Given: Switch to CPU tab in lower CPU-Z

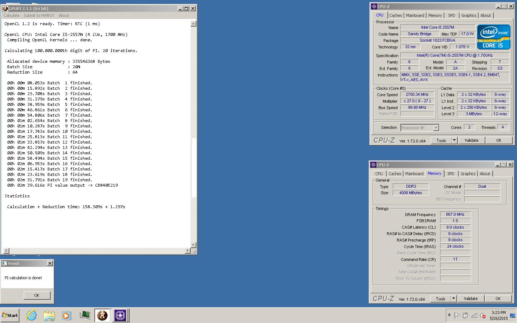Looking at the screenshot, I should (x=379, y=174).
